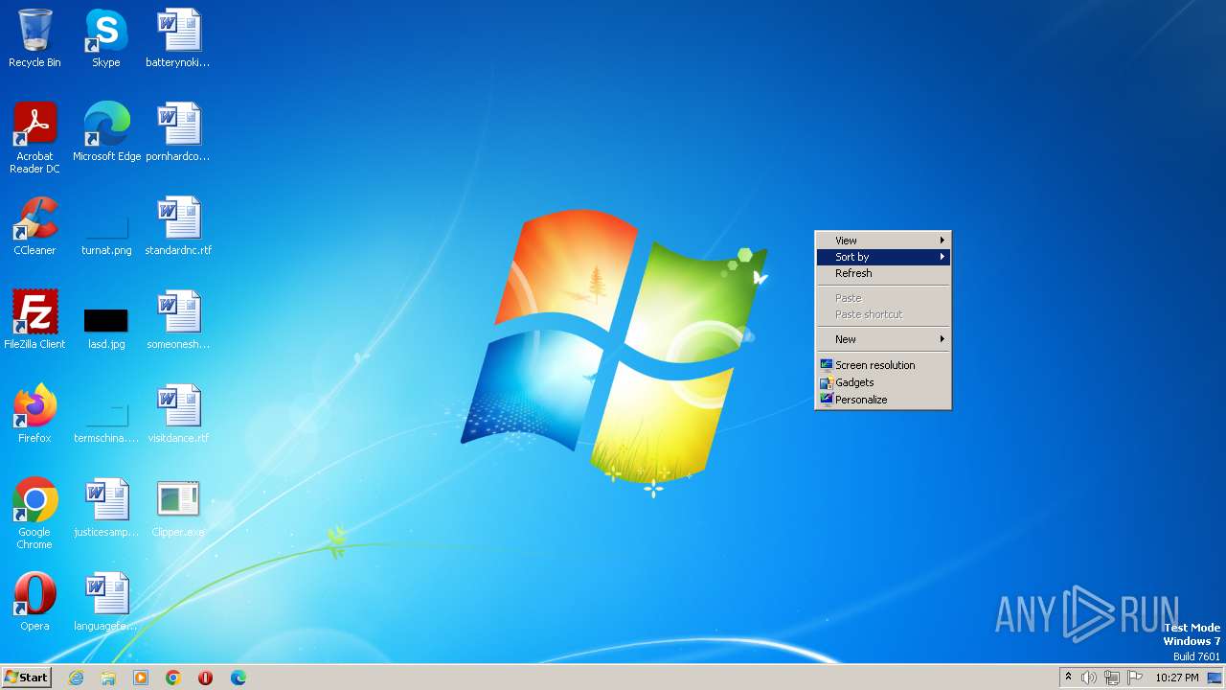Viewport: 1226px width, 690px height.
Task: Select the someonesh document icon
Action: click(x=178, y=320)
